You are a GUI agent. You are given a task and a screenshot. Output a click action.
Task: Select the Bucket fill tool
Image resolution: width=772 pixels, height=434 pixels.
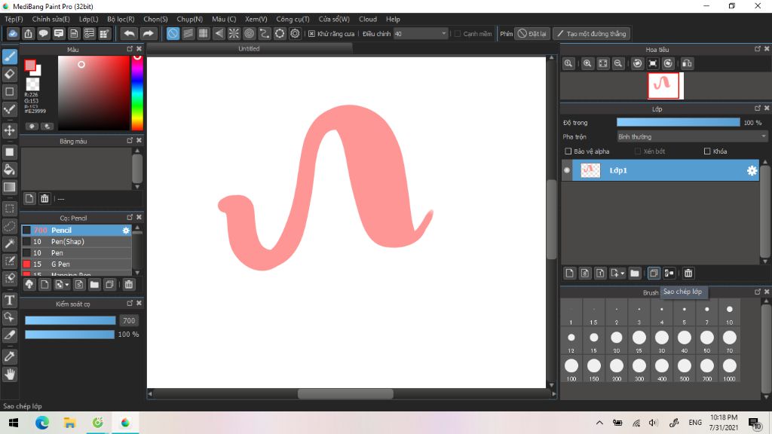click(9, 170)
